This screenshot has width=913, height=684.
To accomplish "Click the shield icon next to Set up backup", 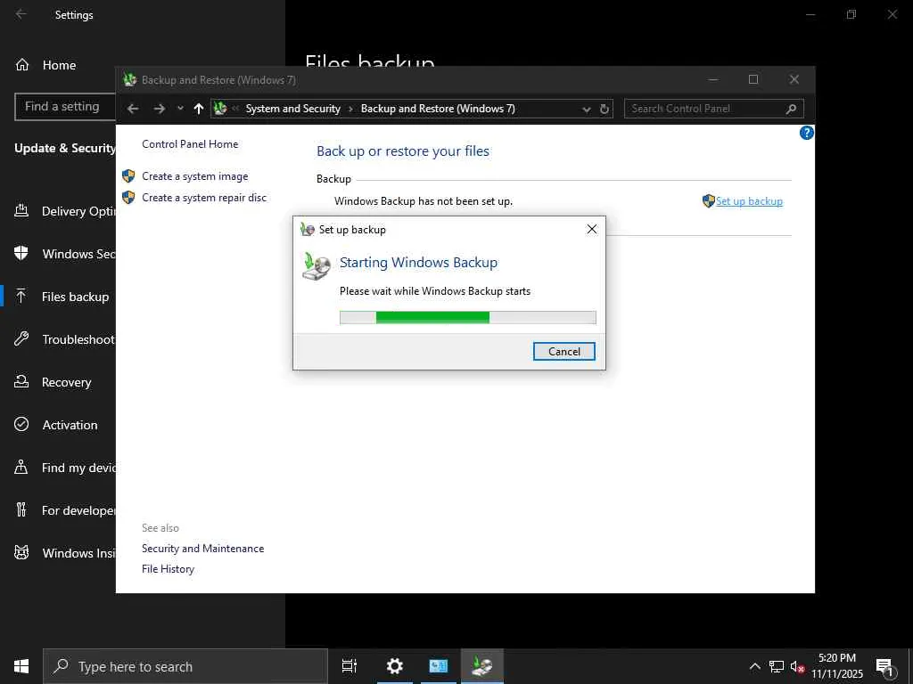I will click(708, 201).
